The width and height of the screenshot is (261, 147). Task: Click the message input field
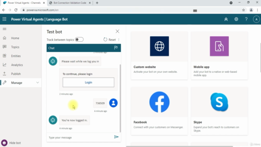(x=80, y=138)
